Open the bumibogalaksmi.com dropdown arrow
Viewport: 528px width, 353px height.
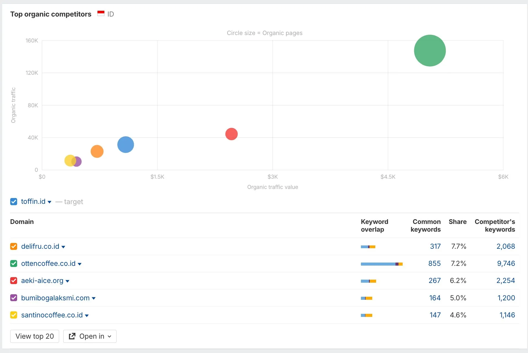(x=94, y=298)
